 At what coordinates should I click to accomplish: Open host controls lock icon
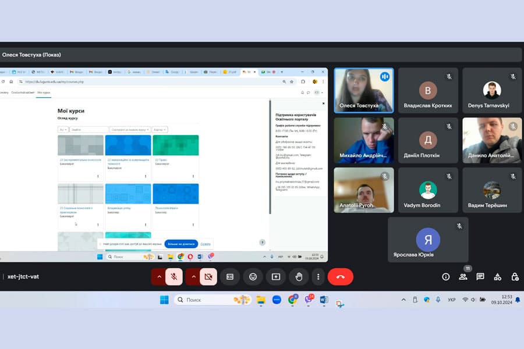(x=515, y=276)
